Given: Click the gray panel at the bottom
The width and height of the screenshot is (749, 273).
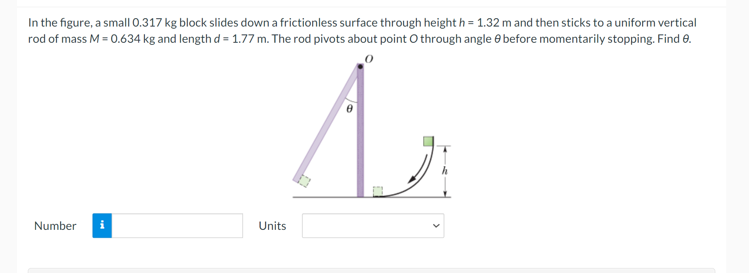Looking at the screenshot, I should point(374,271).
